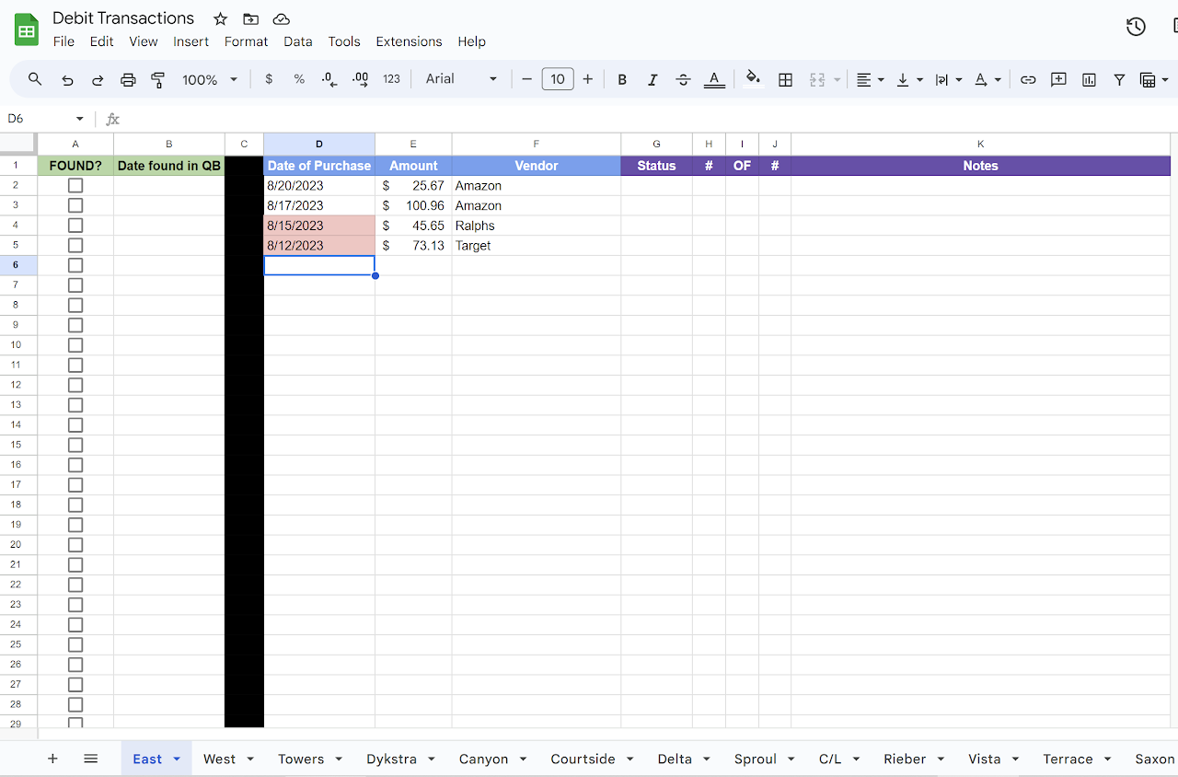The width and height of the screenshot is (1178, 777).
Task: Open version history
Action: pyautogui.click(x=1135, y=27)
